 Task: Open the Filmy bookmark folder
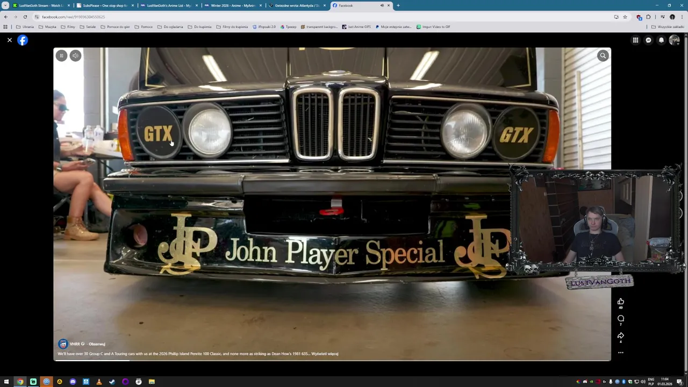point(68,27)
